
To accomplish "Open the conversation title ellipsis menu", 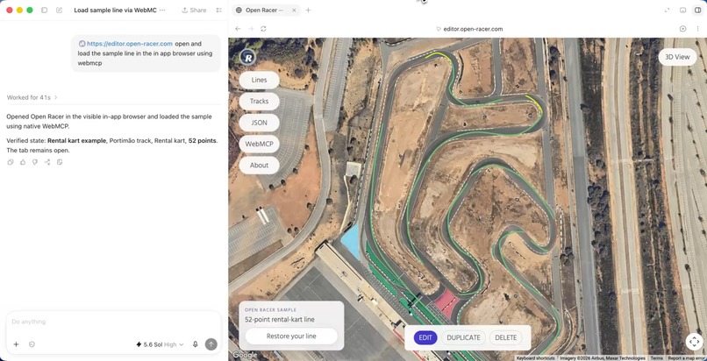I will pos(163,10).
